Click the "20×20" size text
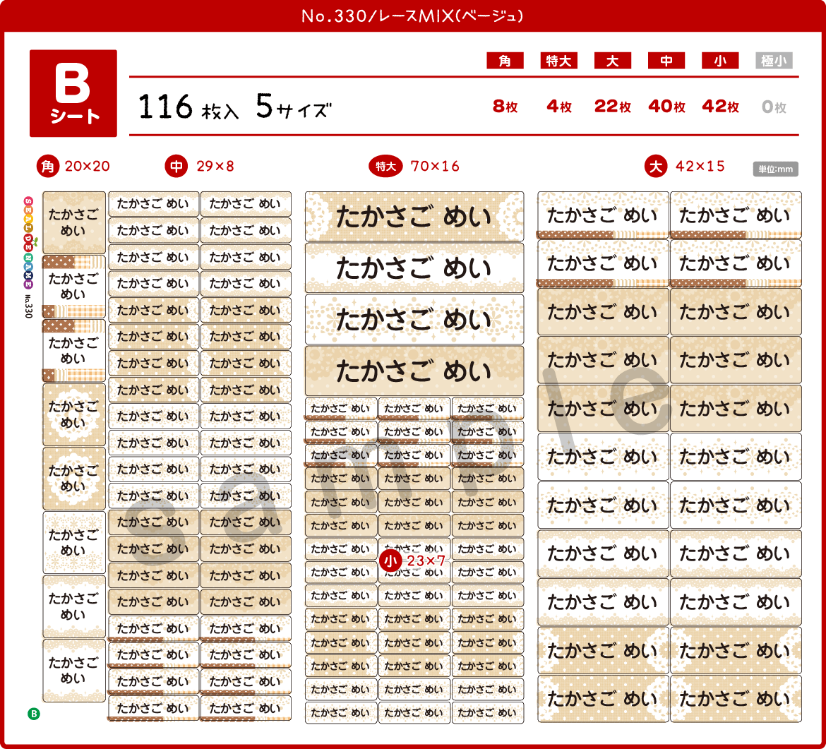The height and width of the screenshot is (749, 826). pyautogui.click(x=88, y=167)
